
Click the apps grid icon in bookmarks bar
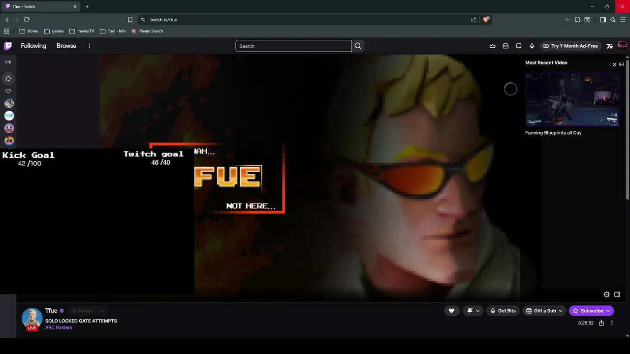pyautogui.click(x=6, y=31)
